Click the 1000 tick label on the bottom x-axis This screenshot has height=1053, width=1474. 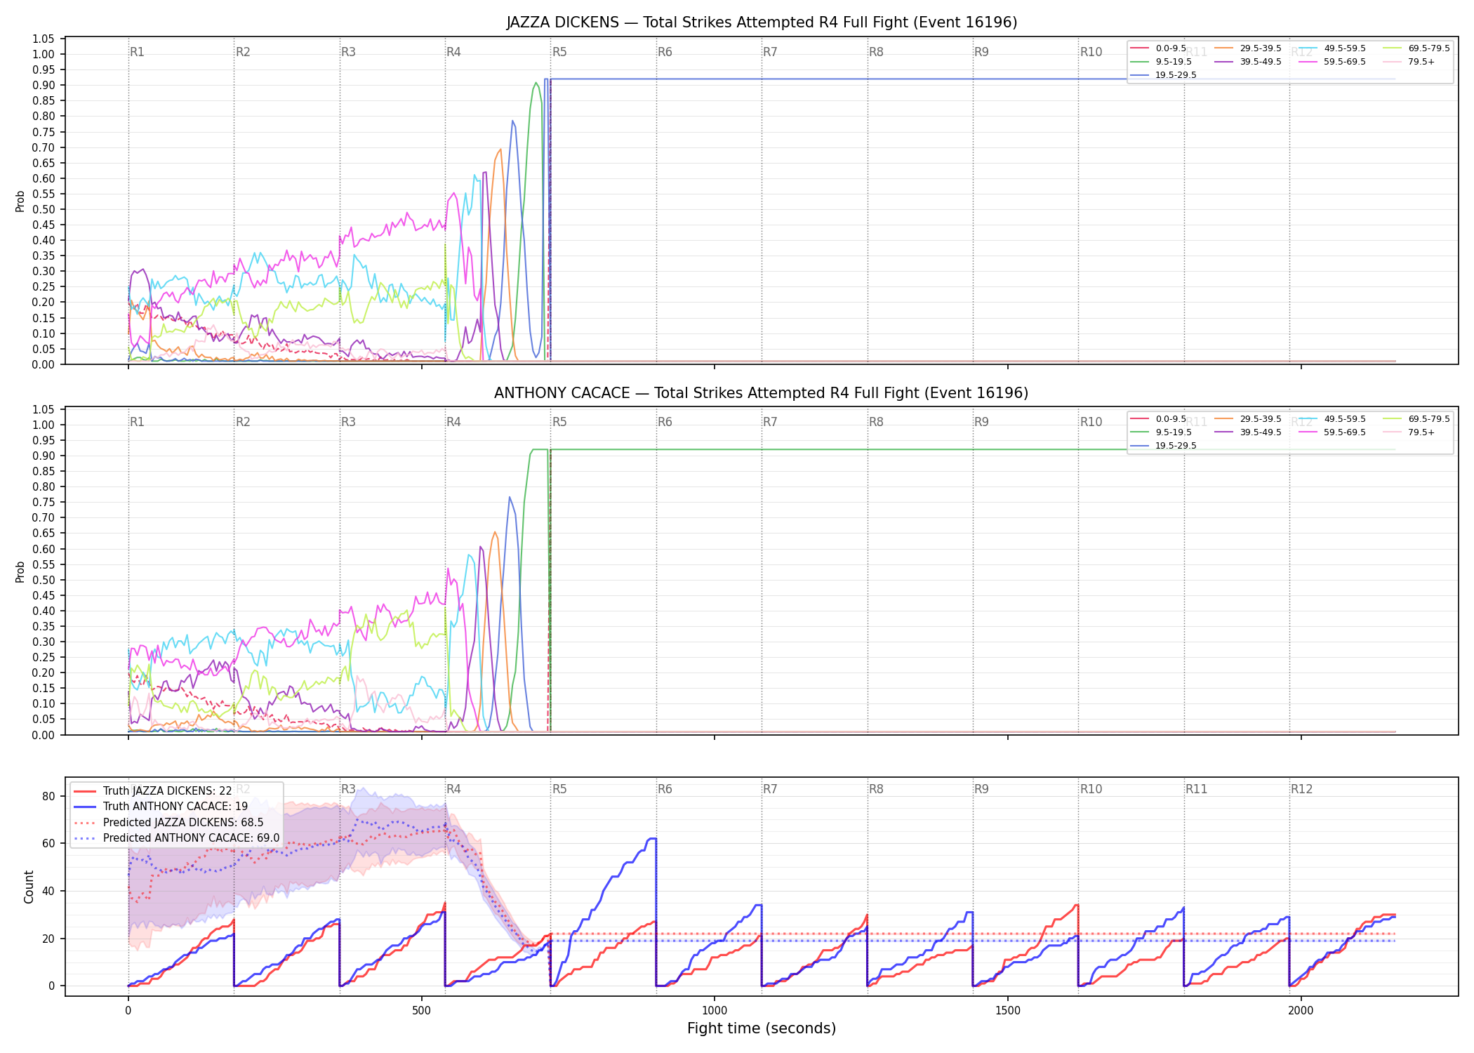click(715, 1011)
